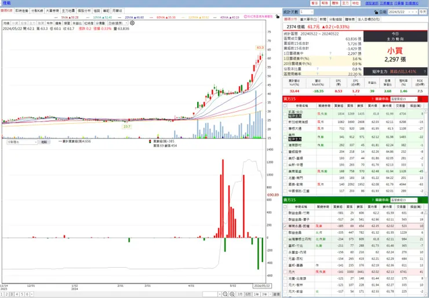
Task: Set chart range to 1年
Action: [x=256, y=294]
